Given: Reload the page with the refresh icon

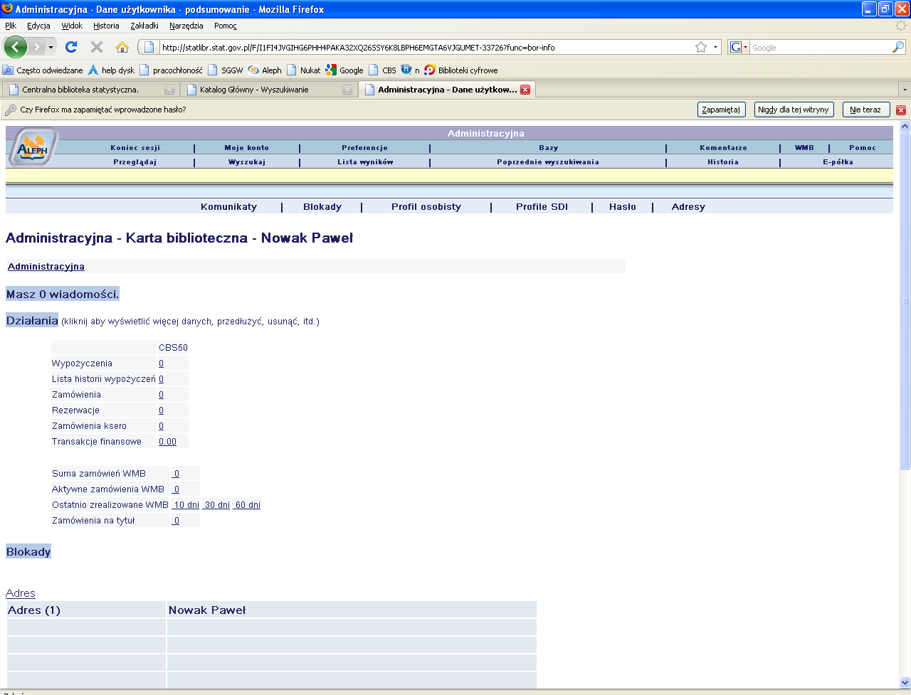Looking at the screenshot, I should tap(70, 47).
